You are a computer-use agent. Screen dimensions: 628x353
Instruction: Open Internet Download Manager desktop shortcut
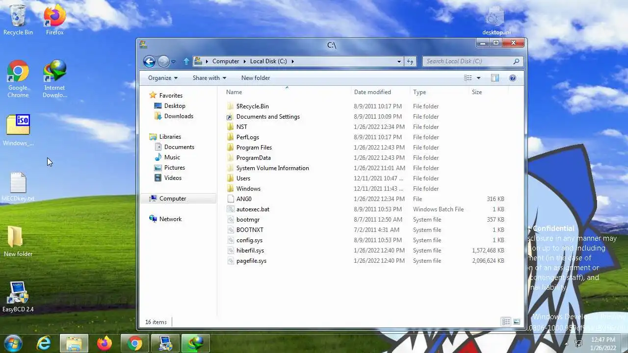54,79
